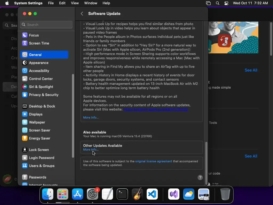Open Terminal from the Dock
Viewport: 273px width, 205px height.
coord(122,194)
